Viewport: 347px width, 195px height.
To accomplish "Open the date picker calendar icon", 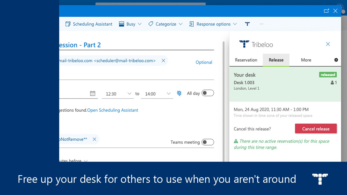I will click(93, 93).
